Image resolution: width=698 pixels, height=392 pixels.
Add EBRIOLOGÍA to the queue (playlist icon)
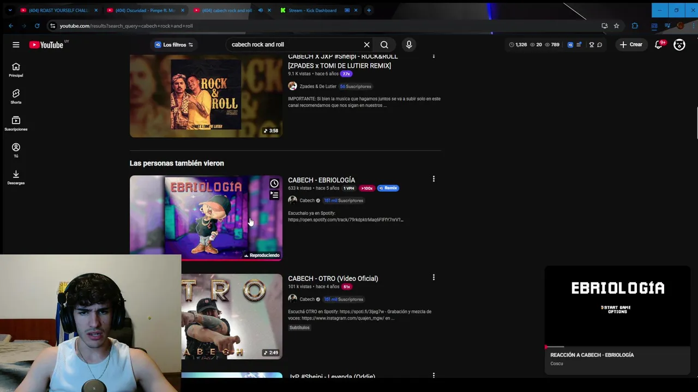point(274,195)
